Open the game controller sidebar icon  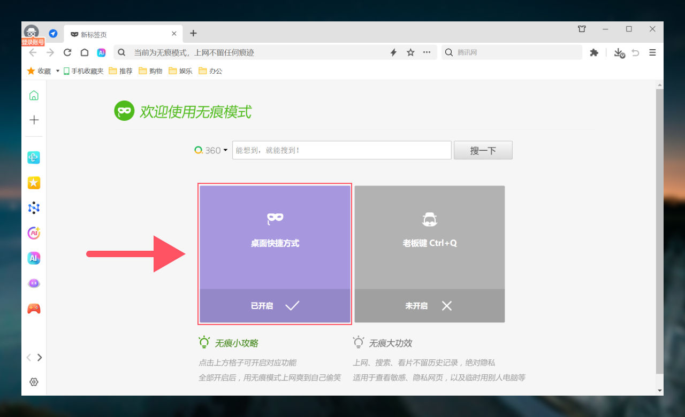point(34,308)
